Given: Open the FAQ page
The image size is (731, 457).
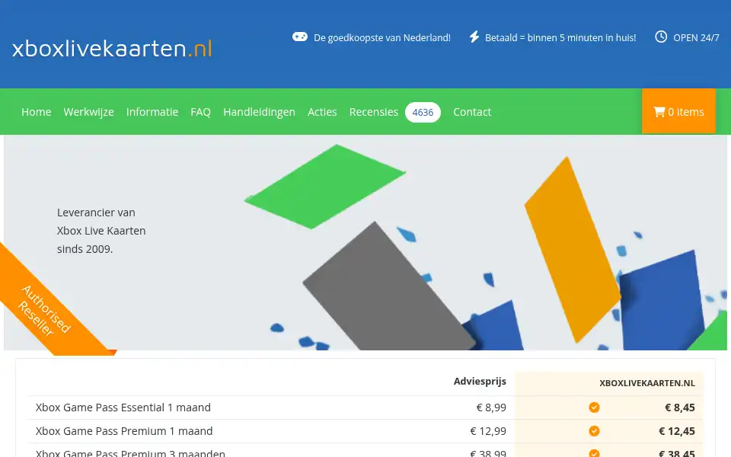Looking at the screenshot, I should point(200,112).
